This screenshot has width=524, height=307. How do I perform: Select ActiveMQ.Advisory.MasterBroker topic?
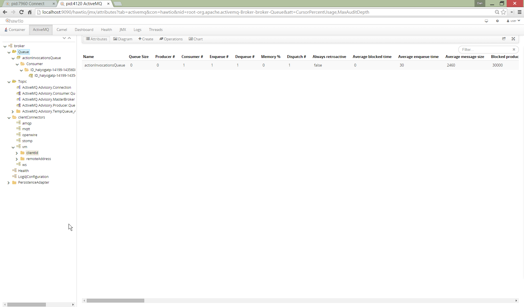(49, 99)
